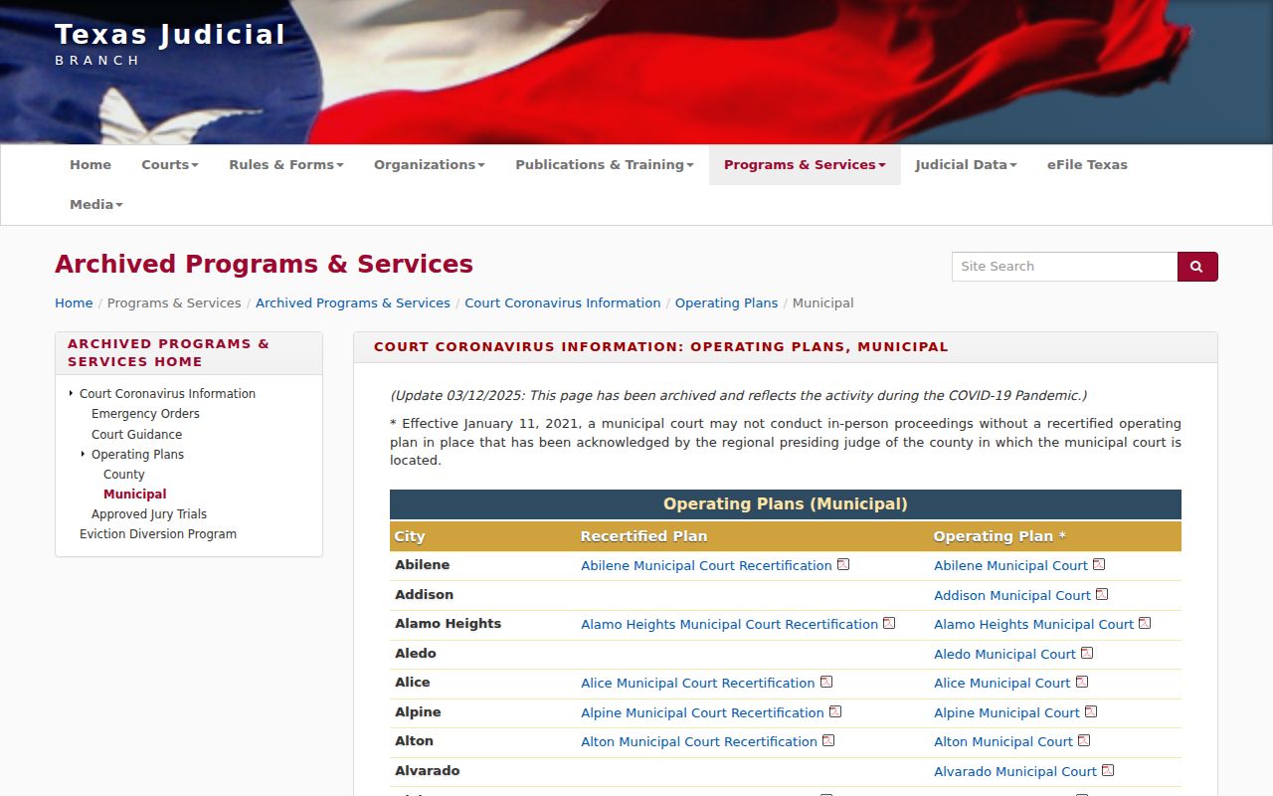Select Municipal in sidebar tree
1273x796 pixels.
134,495
